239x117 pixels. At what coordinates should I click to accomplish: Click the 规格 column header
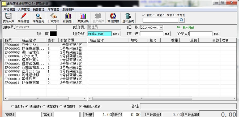pyautogui.click(x=138, y=40)
